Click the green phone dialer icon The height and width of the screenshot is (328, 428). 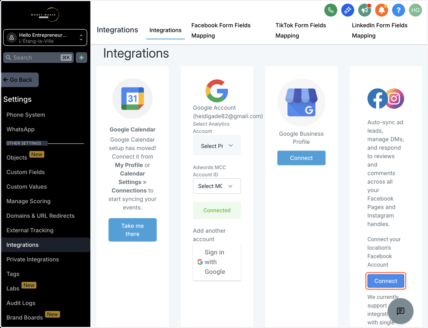pyautogui.click(x=331, y=10)
